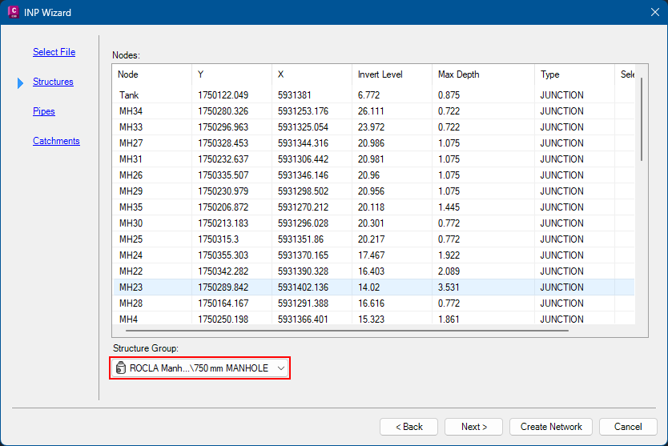Select node MH28 in the list
This screenshot has width=668, height=446.
373,303
